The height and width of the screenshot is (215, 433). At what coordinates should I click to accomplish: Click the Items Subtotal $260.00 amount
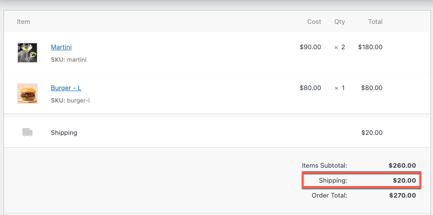point(402,166)
